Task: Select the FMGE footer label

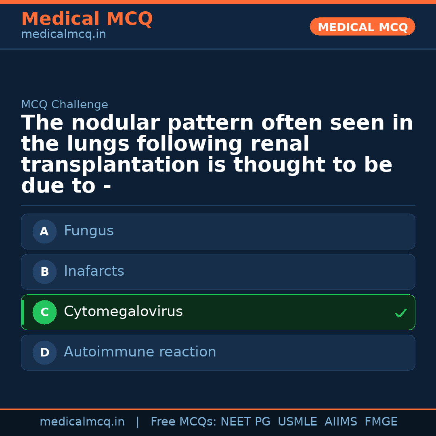Action: coord(381,422)
